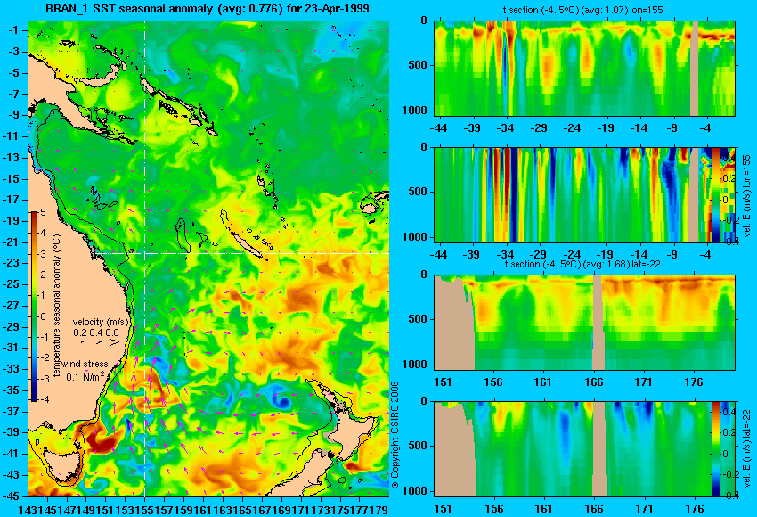Screen dimensions: 757x517
Task: Click the '151' tick under the lat=-22 temperature section
Action: point(443,382)
